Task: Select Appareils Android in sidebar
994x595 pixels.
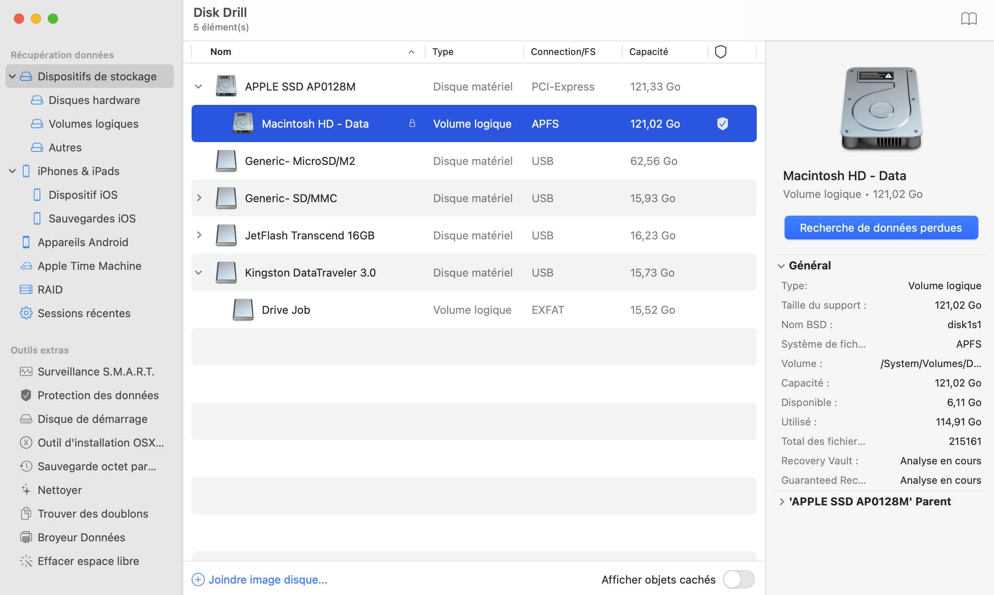Action: [x=74, y=242]
